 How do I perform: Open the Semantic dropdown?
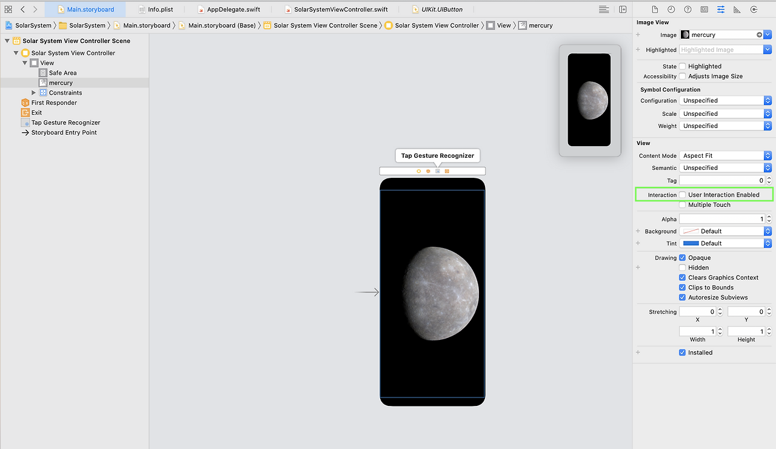click(x=726, y=168)
